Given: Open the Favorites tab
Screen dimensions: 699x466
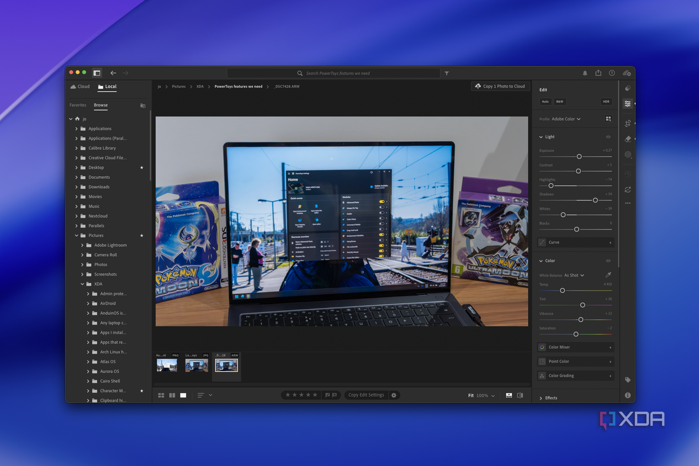Looking at the screenshot, I should point(78,105).
